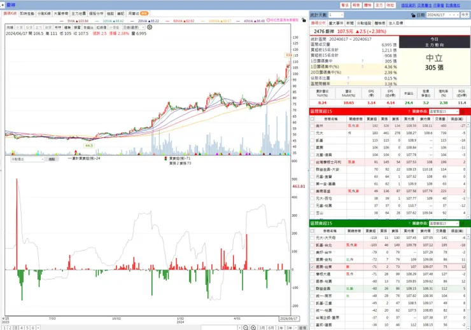Open dropdown arrow after the 3年 button
471x330 pixels.
[296, 328]
